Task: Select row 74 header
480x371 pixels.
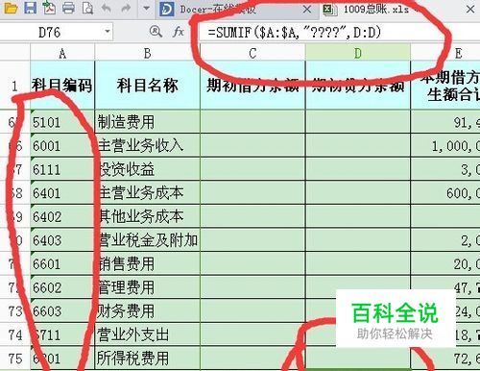Action: tap(14, 334)
